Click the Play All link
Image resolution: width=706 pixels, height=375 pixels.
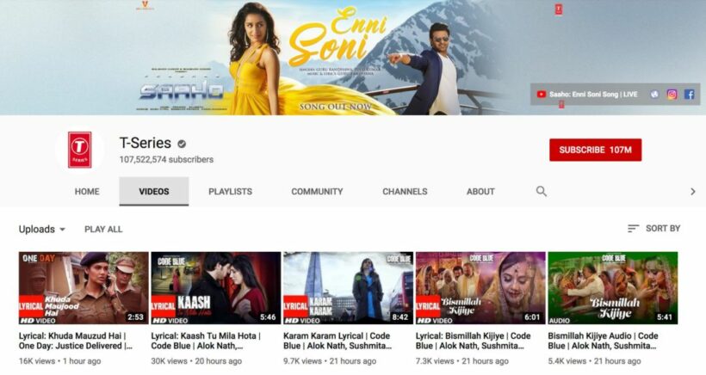pos(103,230)
